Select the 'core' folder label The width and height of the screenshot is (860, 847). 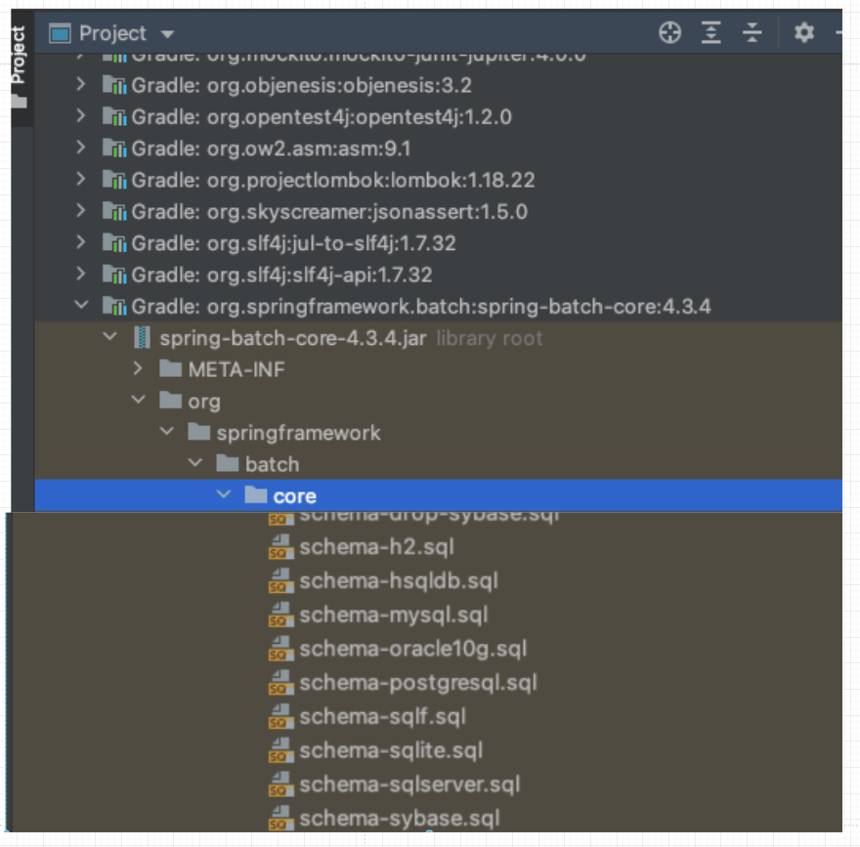(294, 496)
